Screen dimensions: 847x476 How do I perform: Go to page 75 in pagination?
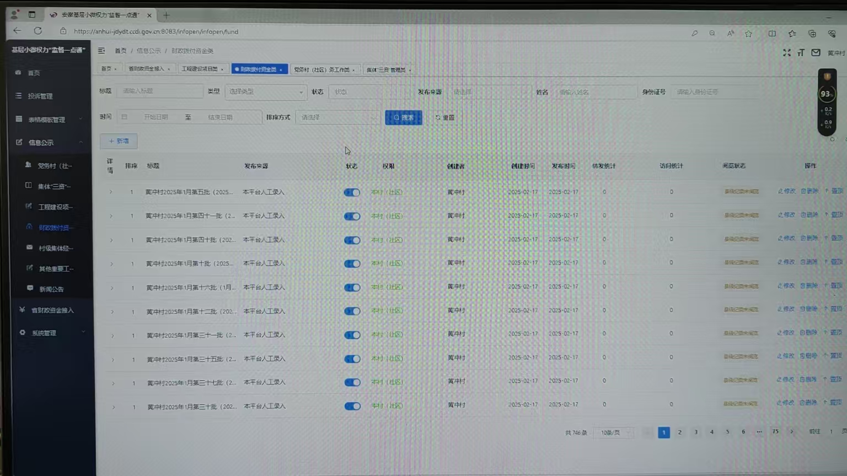pos(775,431)
